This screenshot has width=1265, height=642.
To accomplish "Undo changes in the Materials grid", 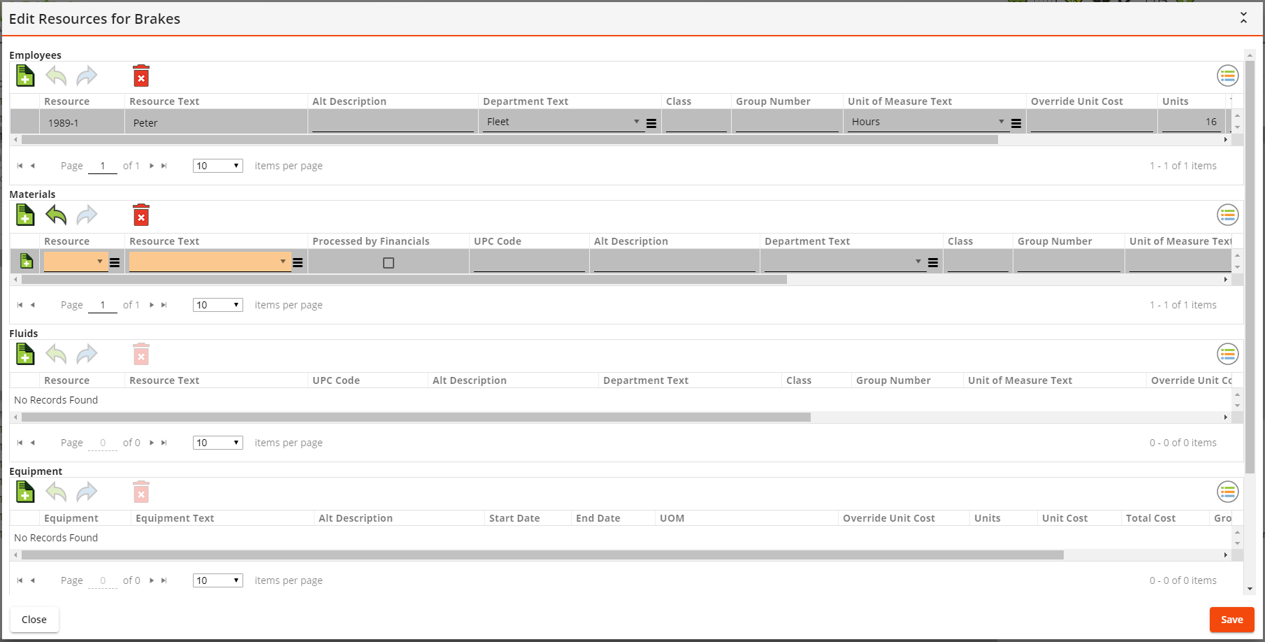I will tap(56, 215).
